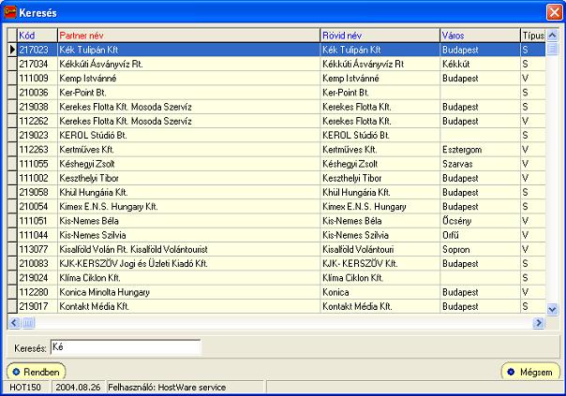Viewport: 566px width, 396px height.
Task: Click short name cell Konica
Action: 380,292
